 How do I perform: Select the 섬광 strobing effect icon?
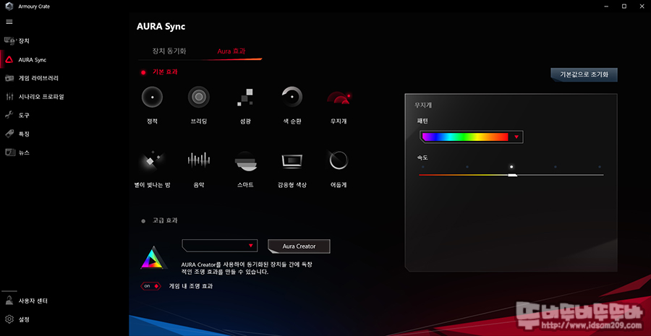pos(245,98)
